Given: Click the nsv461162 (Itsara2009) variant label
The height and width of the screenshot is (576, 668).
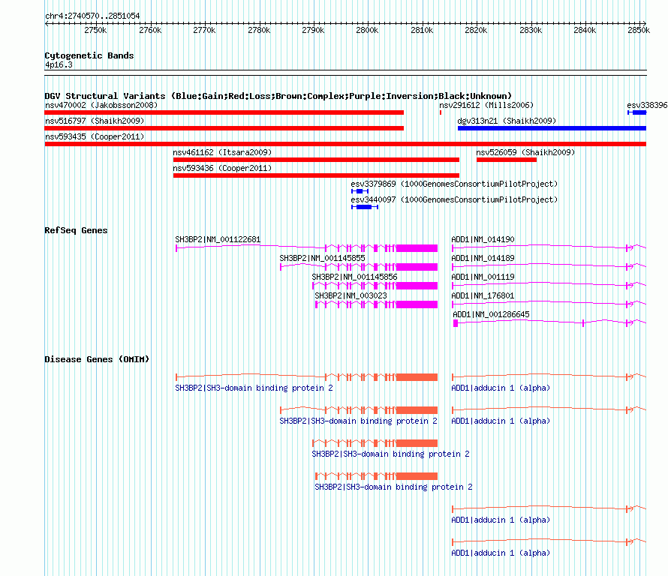Looking at the screenshot, I should pos(222,152).
